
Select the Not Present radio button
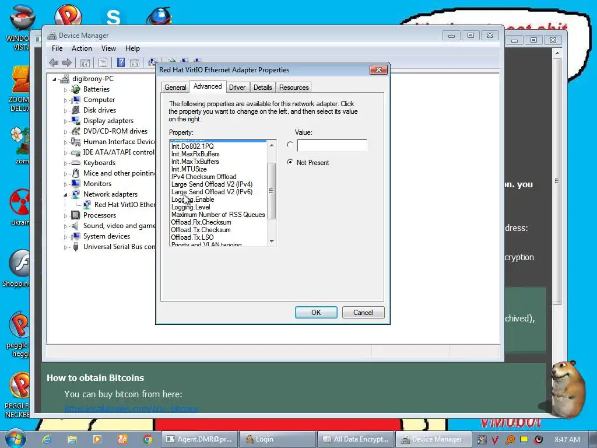click(290, 162)
